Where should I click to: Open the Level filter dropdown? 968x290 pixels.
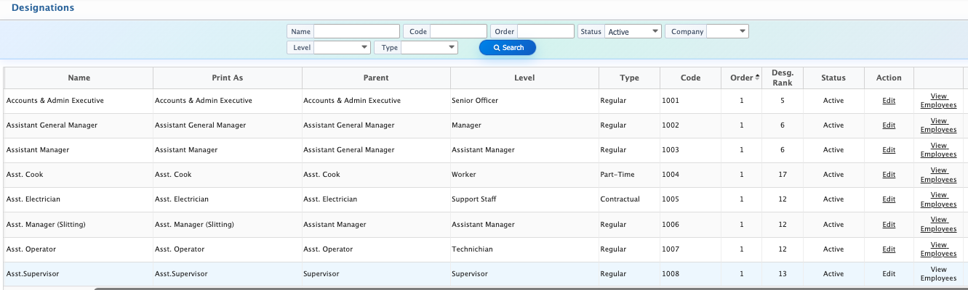coord(342,47)
